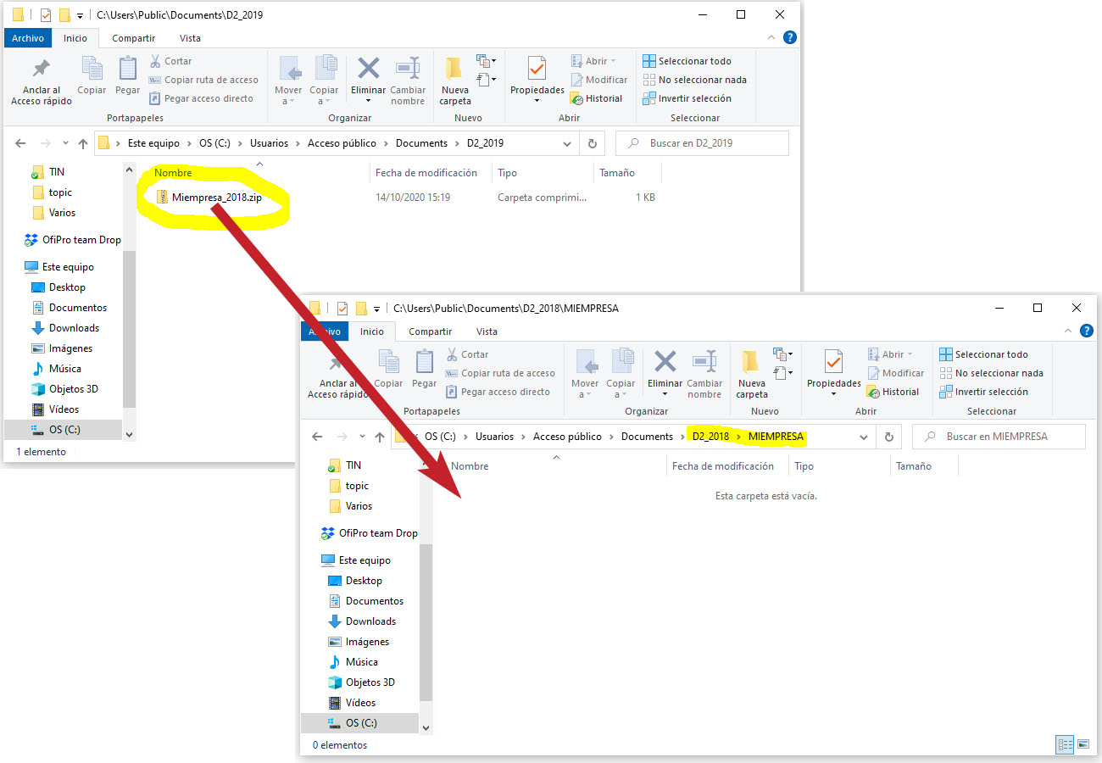Select the Miempresa_2018.zip file
This screenshot has width=1102, height=763.
tap(216, 198)
